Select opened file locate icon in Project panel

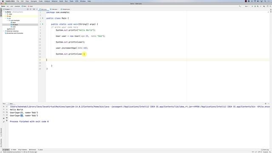[28, 9]
